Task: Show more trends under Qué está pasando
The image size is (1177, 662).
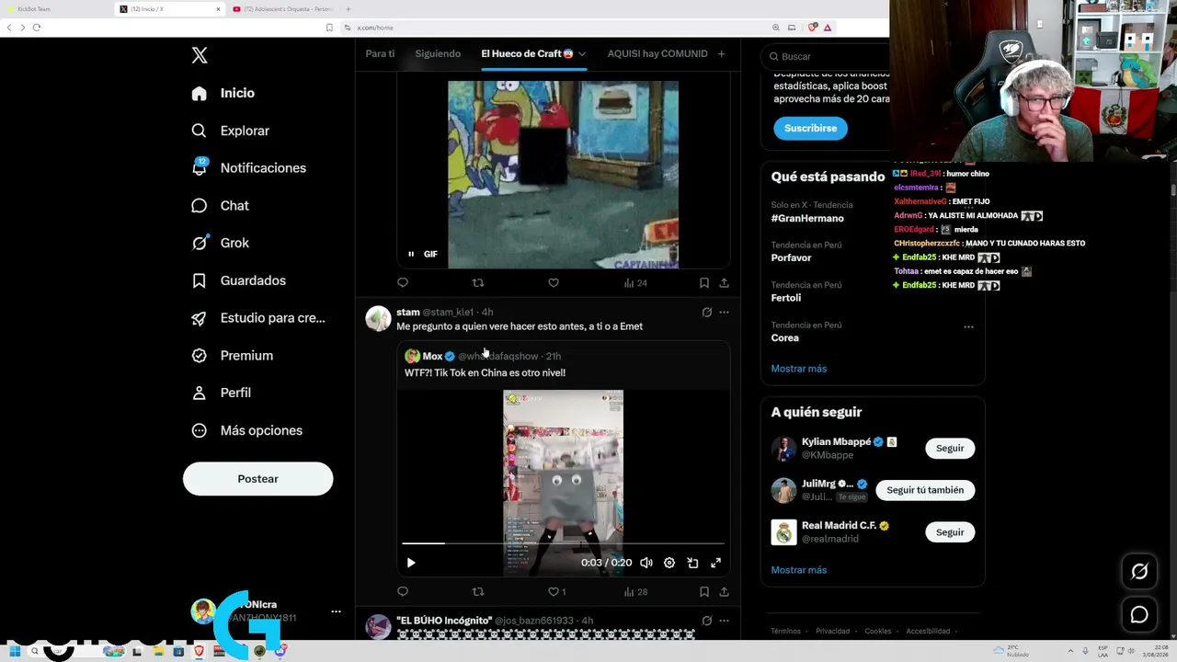Action: pyautogui.click(x=799, y=369)
